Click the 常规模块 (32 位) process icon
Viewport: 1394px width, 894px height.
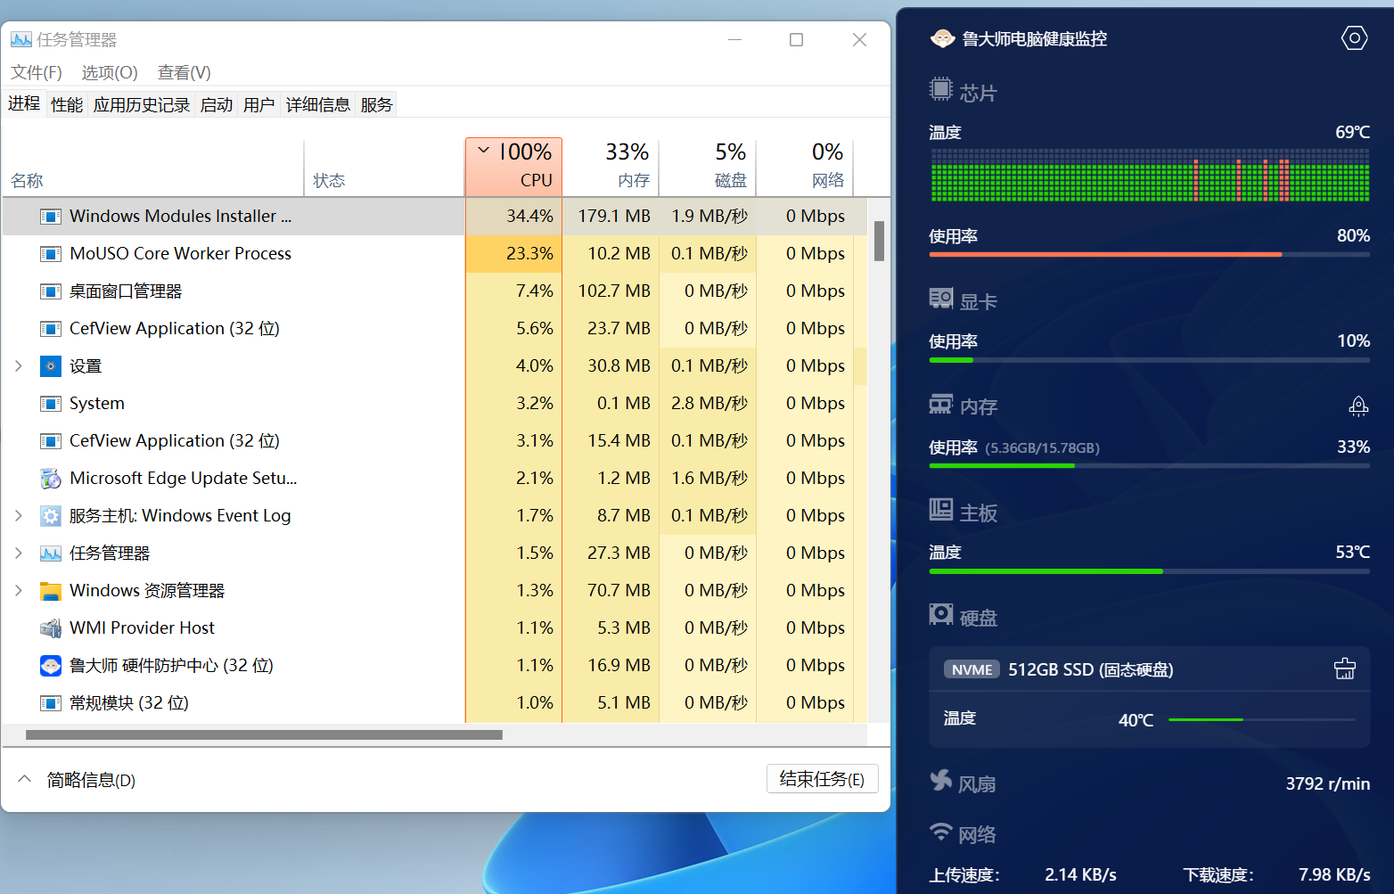[51, 702]
